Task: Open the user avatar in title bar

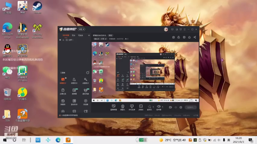Action: (x=166, y=29)
